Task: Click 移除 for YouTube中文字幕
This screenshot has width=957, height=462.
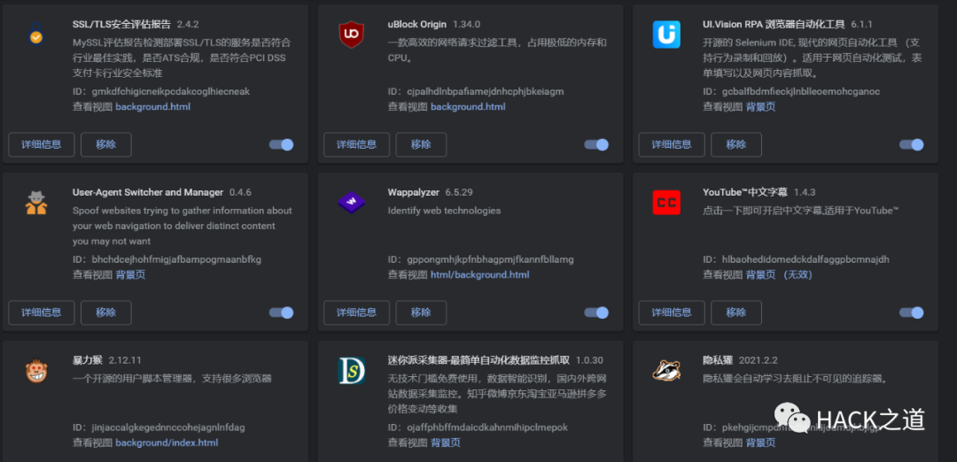Action: (x=736, y=312)
